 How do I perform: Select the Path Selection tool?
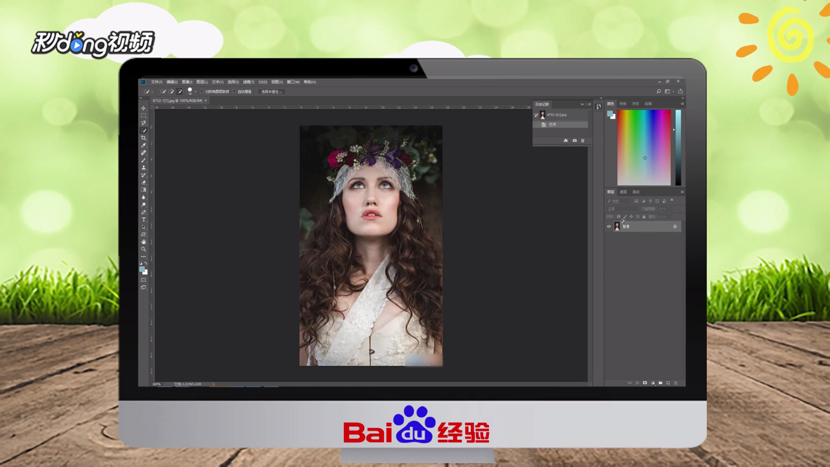[x=143, y=227]
